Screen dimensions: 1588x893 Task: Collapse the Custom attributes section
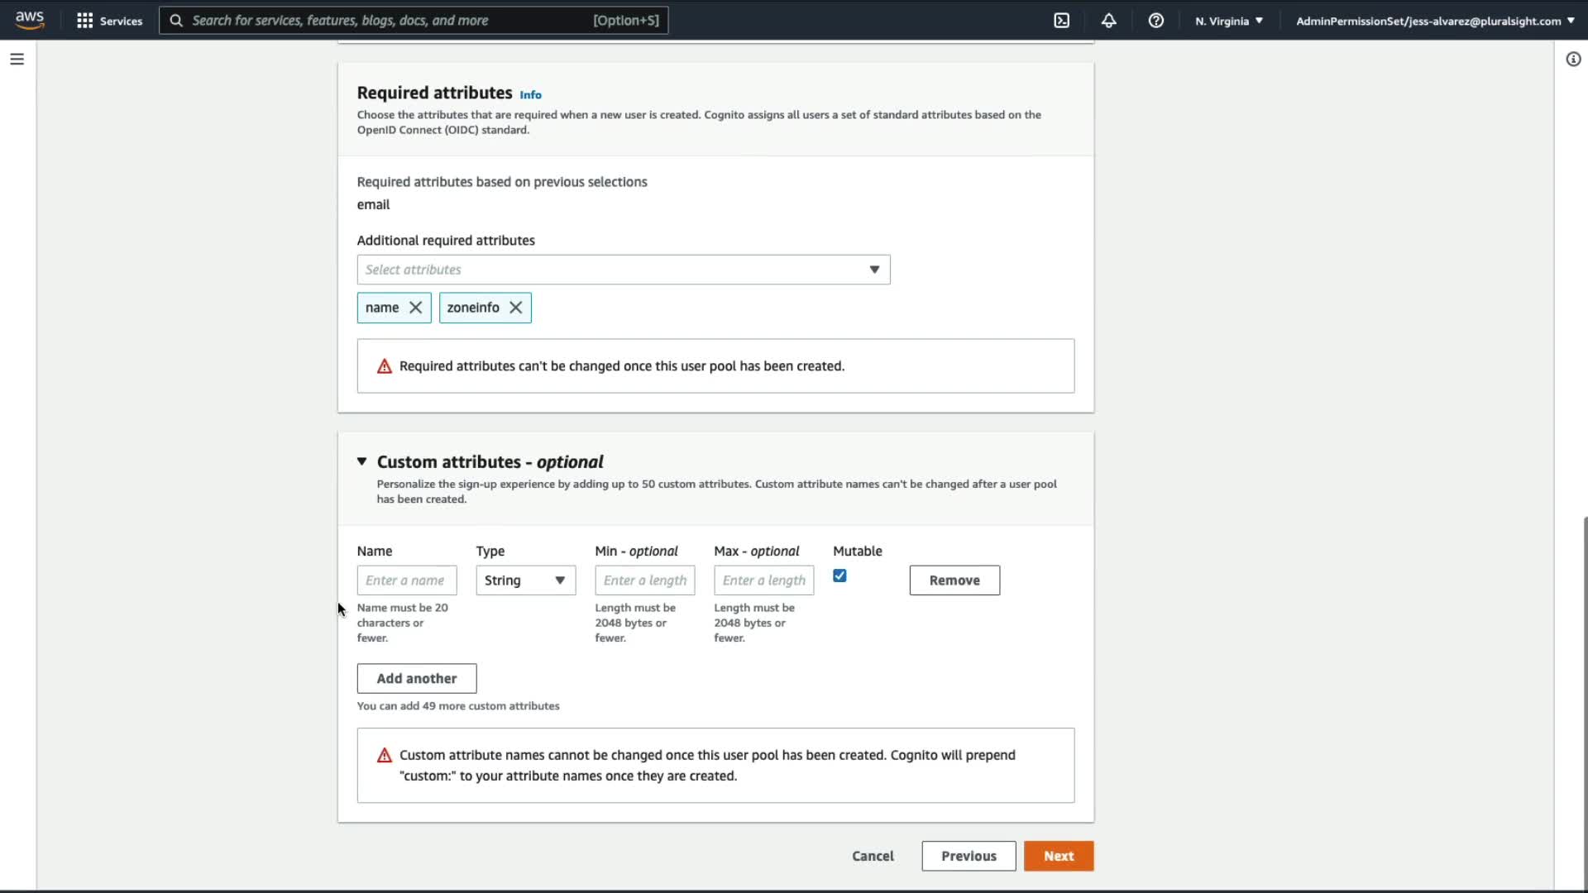coord(362,461)
